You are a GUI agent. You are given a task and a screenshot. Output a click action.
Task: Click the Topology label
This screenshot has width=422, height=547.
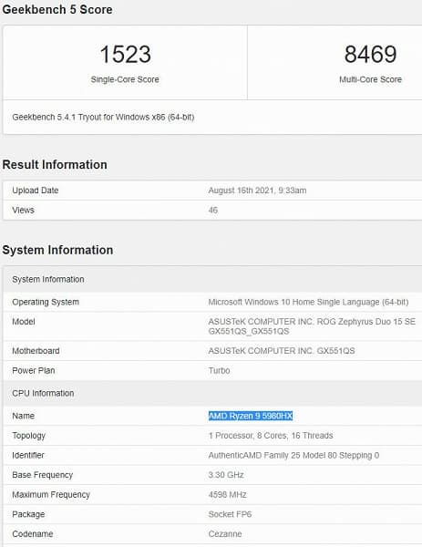[28, 436]
